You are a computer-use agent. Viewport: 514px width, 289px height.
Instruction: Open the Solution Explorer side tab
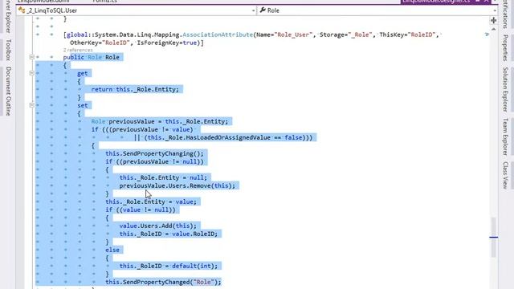(505, 89)
